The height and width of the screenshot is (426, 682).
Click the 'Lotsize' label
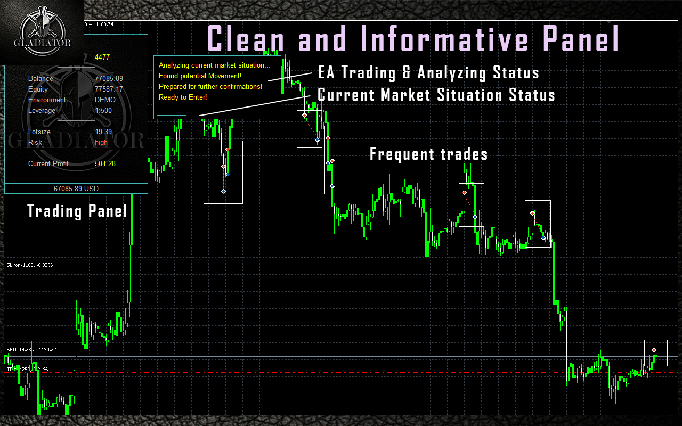pos(39,132)
